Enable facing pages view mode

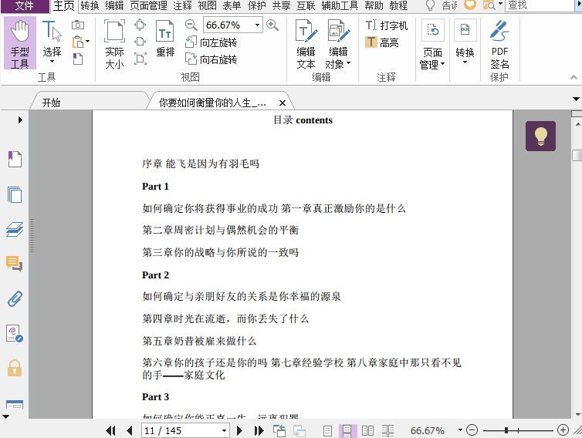pos(368,430)
